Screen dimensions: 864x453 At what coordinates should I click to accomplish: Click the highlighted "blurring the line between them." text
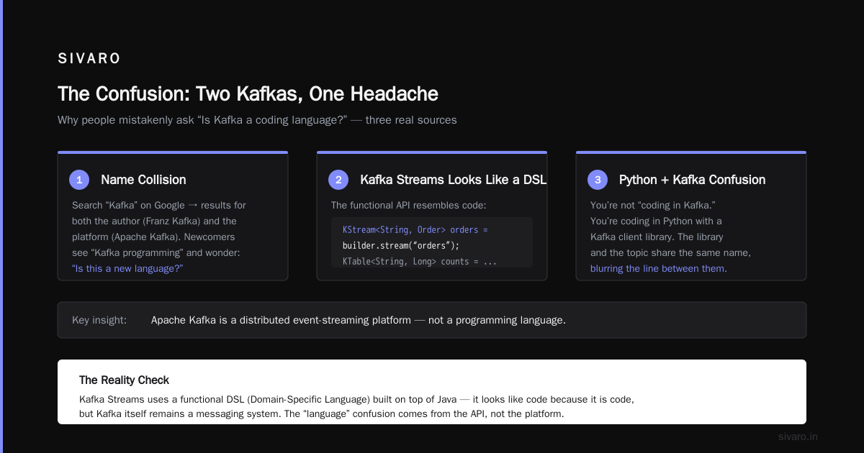pyautogui.click(x=659, y=269)
